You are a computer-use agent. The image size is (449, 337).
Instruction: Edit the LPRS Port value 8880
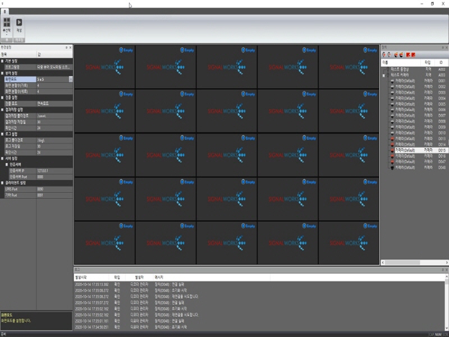54,189
